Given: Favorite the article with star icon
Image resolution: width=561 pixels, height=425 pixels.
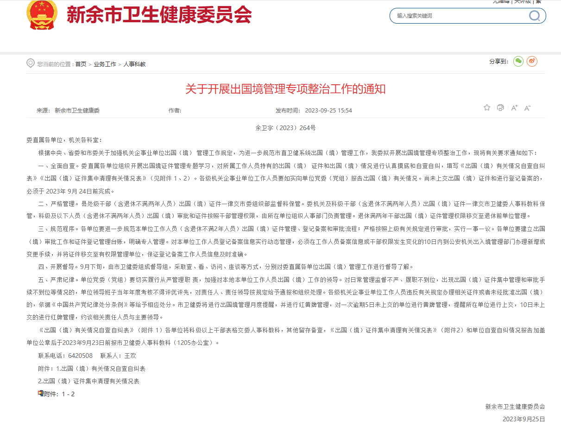Looking at the screenshot, I should [x=487, y=108].
